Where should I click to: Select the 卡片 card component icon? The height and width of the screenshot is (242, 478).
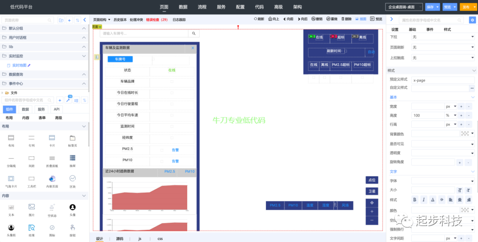click(52, 138)
